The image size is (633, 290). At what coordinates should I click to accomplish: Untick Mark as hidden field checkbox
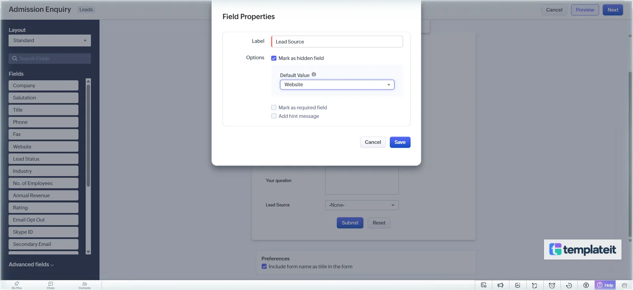click(x=274, y=58)
